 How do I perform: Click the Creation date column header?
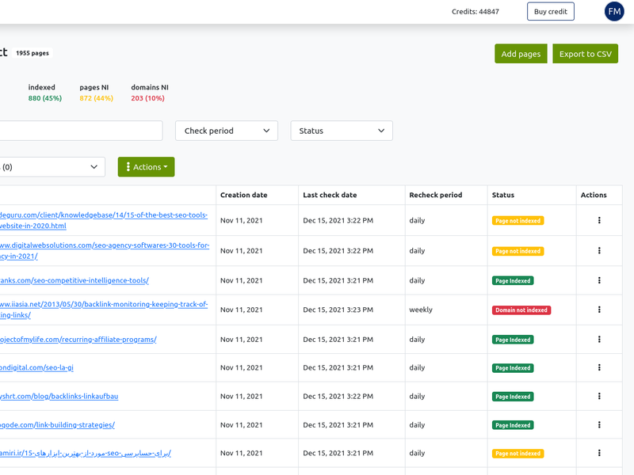click(244, 195)
